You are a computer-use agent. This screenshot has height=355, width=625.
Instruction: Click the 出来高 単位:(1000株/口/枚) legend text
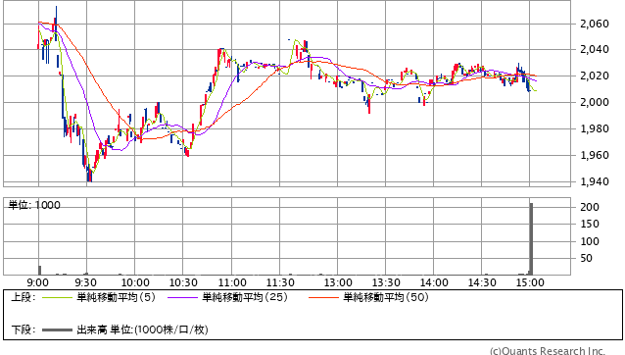click(x=142, y=330)
